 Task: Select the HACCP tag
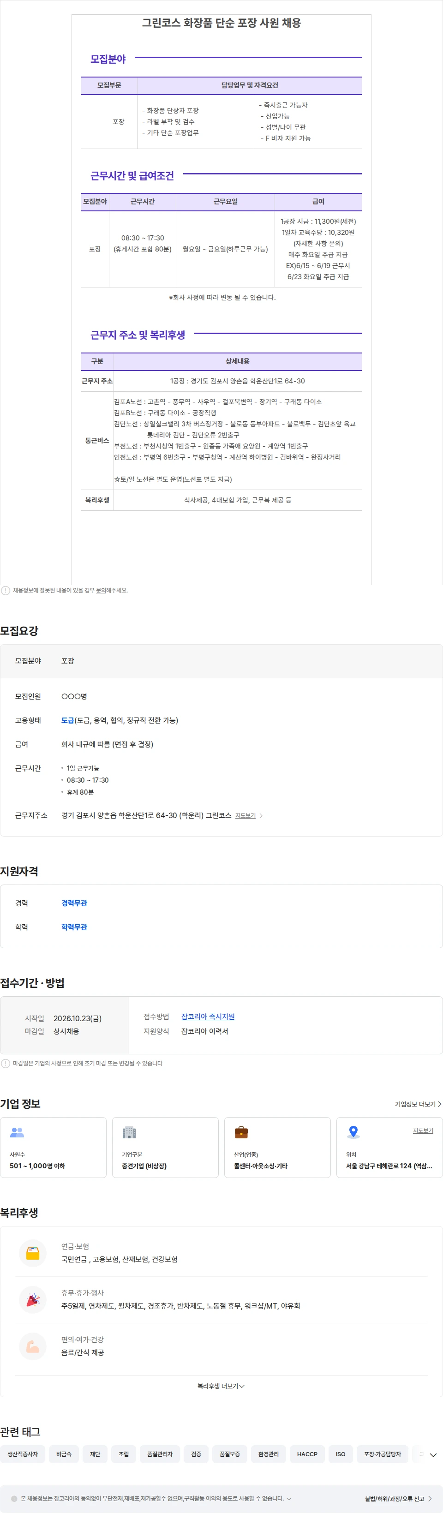coord(307,1453)
